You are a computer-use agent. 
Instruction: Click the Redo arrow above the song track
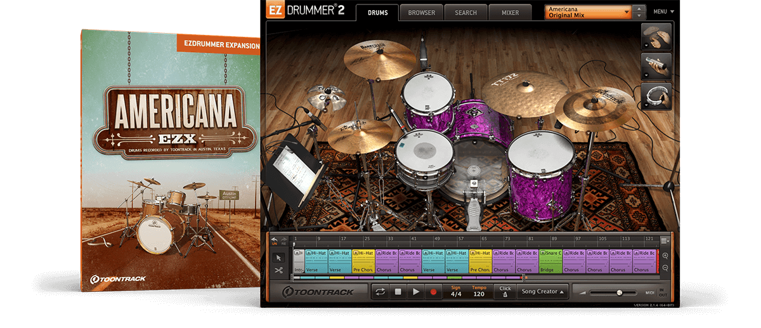tap(283, 240)
